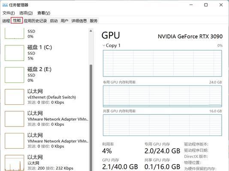Viewport: 229px width, 171px height.
Task: Open the 选项(O) menu
Action: (26, 13)
